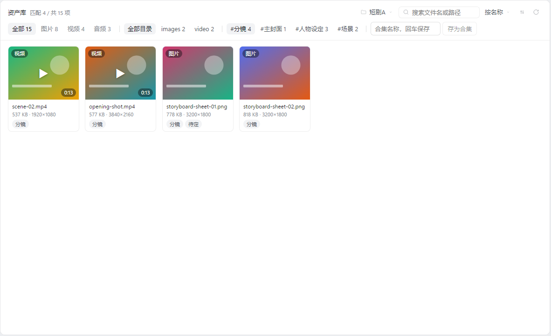Click the 视频 badge on opening-shot.mp4

click(x=96, y=54)
